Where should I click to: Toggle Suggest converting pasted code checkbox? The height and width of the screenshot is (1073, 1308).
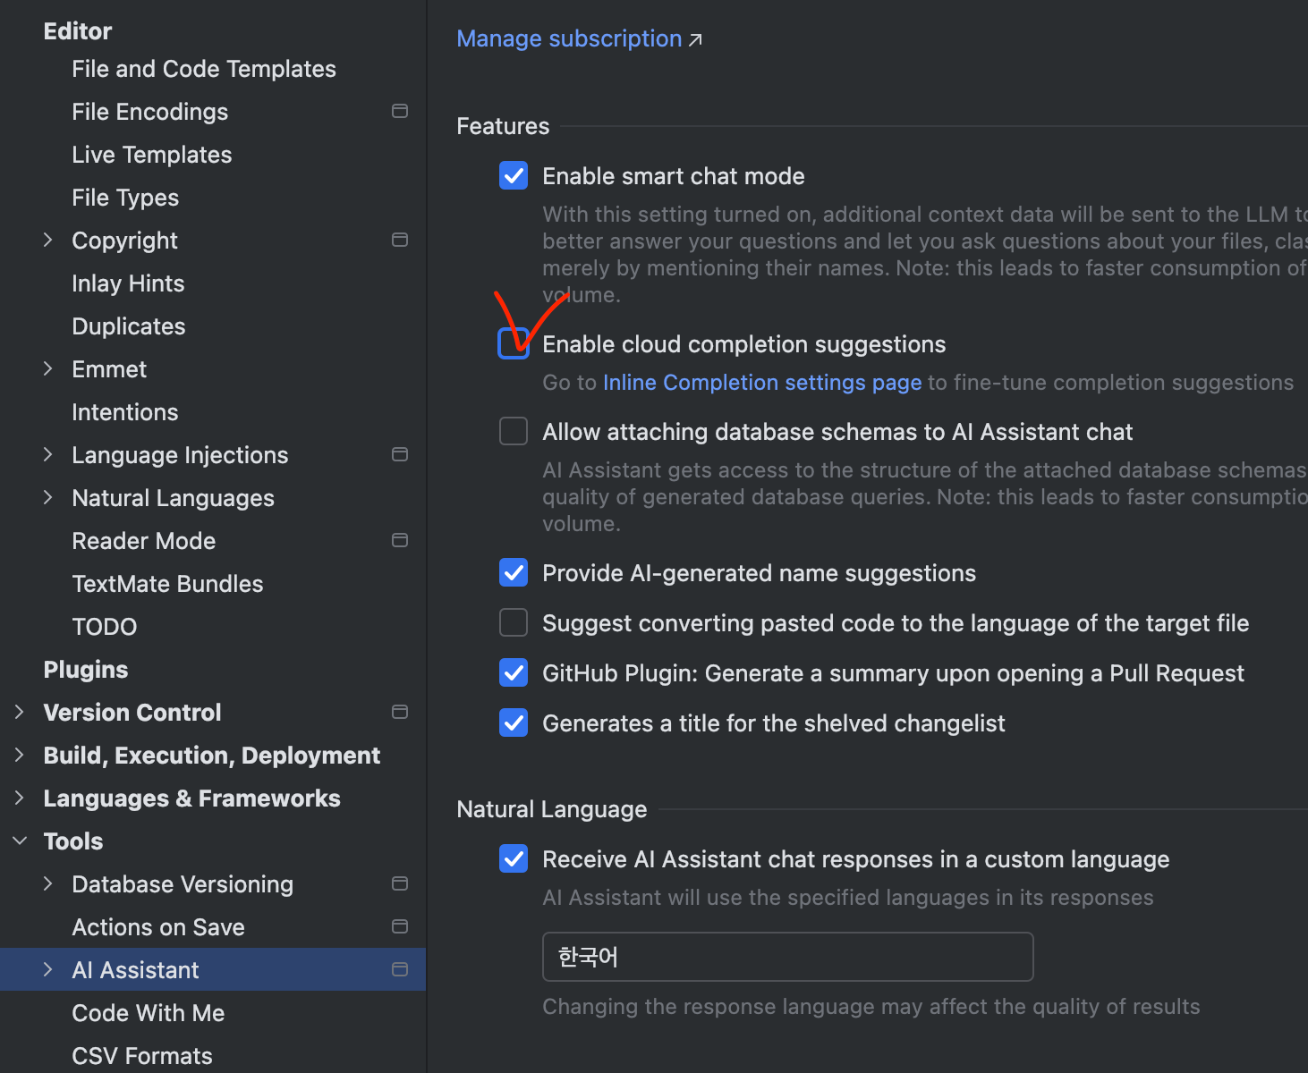[x=514, y=622]
